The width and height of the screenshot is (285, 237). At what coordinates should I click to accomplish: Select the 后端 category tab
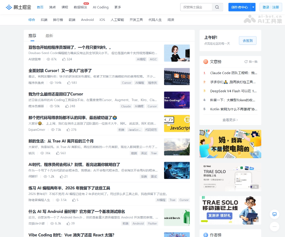pyautogui.click(x=44, y=20)
